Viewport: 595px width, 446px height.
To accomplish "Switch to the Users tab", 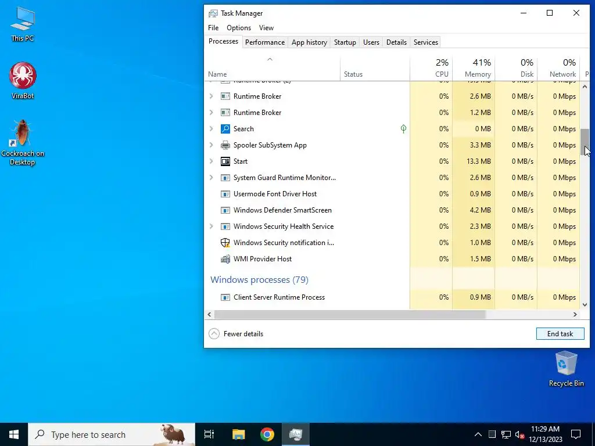I will tap(371, 42).
